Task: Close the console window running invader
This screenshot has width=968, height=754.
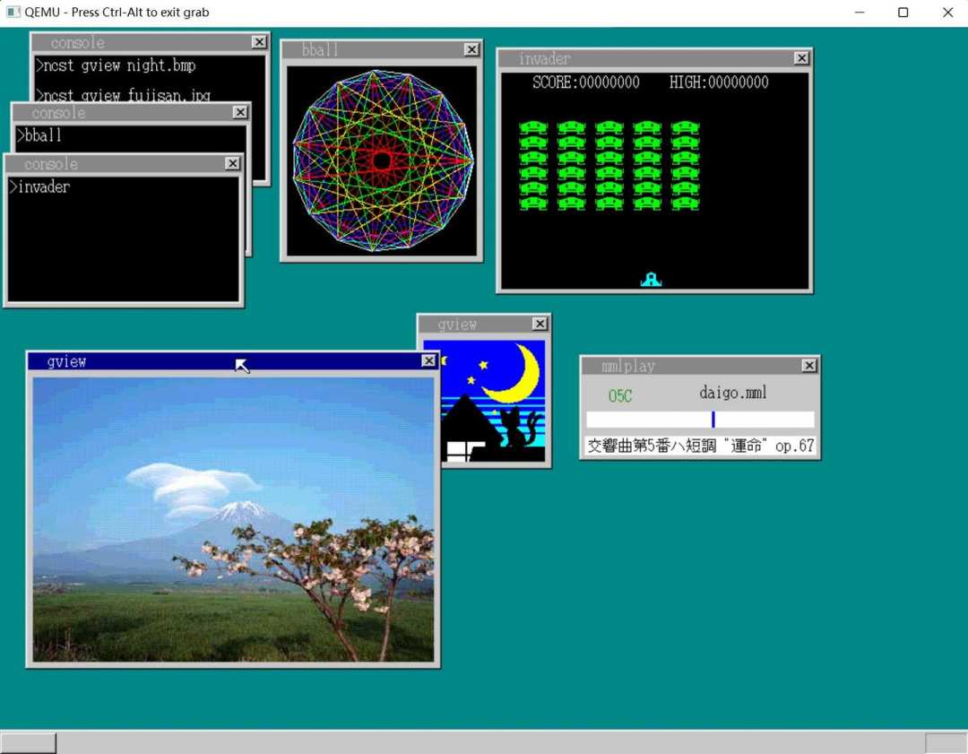Action: (232, 163)
